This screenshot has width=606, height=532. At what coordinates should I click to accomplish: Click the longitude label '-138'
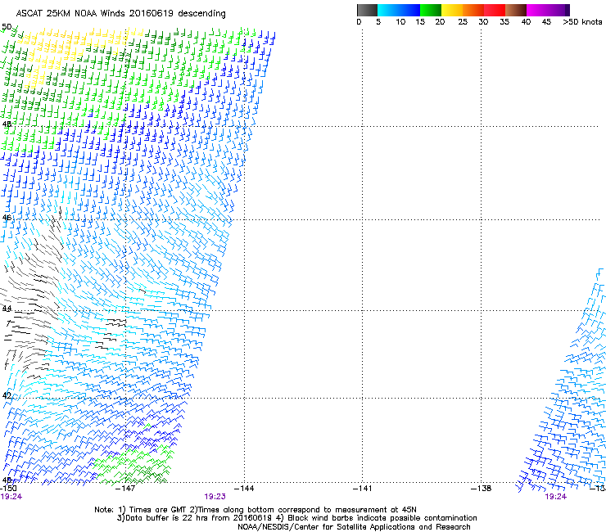click(x=482, y=489)
